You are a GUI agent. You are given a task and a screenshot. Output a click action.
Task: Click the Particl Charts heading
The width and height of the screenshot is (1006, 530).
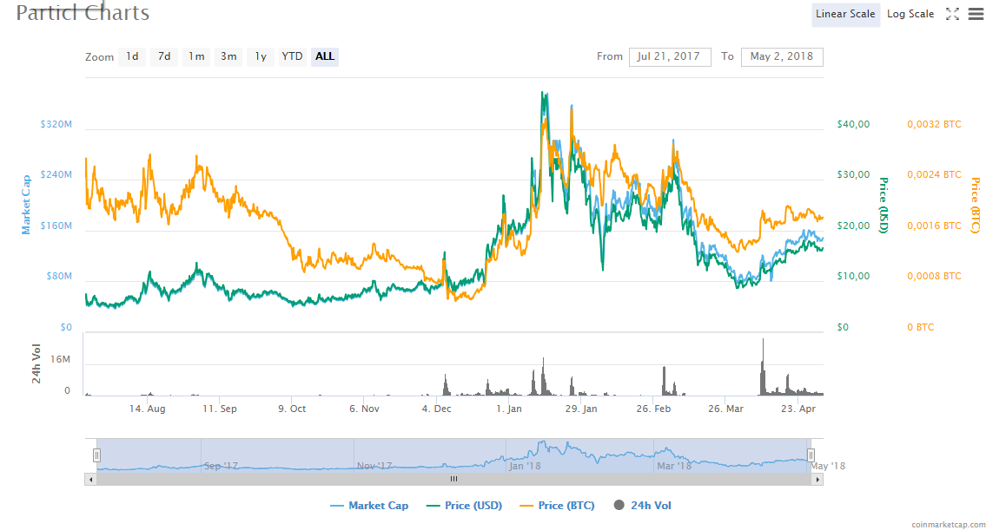[x=83, y=12]
